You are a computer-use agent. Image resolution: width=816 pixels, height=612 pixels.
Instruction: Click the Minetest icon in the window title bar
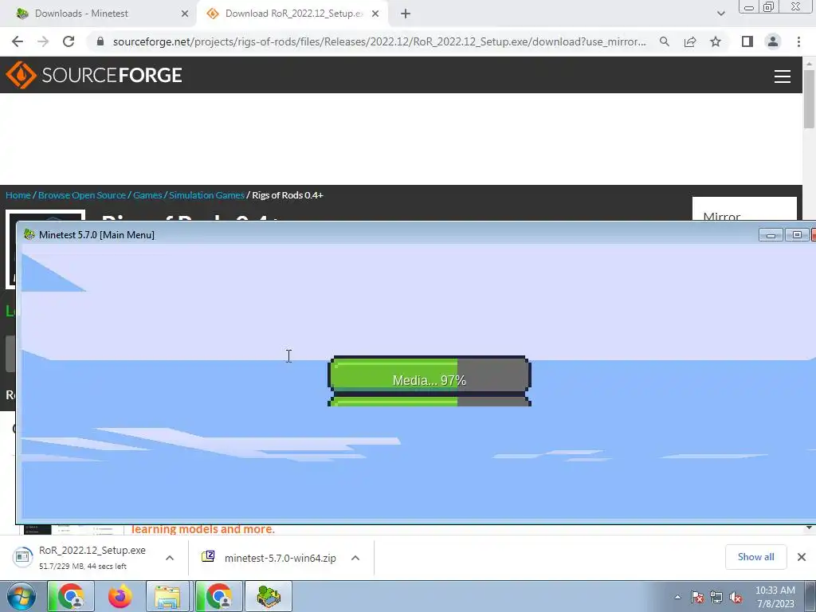29,235
